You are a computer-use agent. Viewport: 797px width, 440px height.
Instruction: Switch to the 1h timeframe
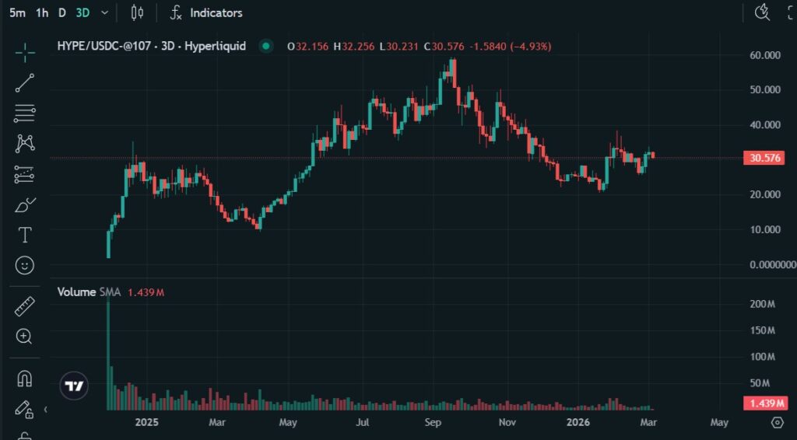(x=42, y=13)
